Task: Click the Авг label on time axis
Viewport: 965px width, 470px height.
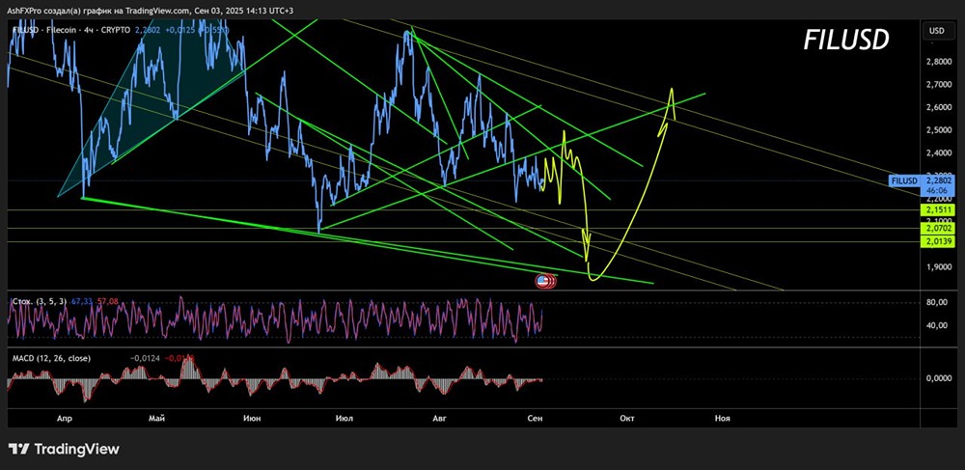Action: pyautogui.click(x=439, y=418)
